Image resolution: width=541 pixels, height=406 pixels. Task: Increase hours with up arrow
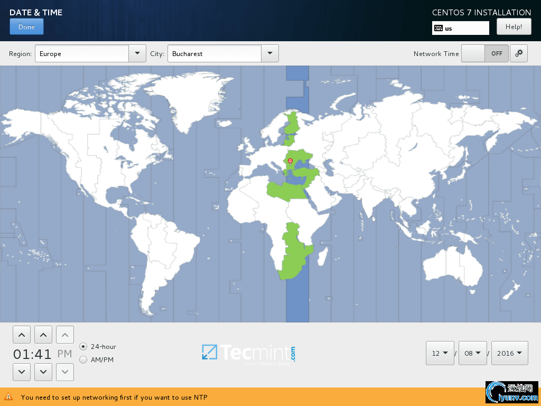point(21,335)
